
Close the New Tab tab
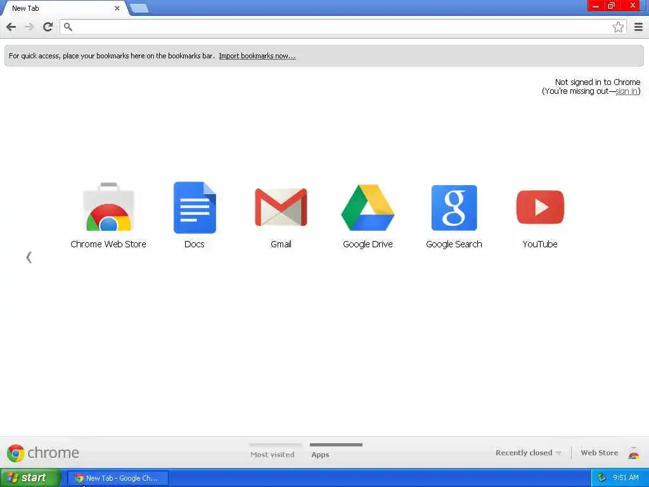[117, 8]
